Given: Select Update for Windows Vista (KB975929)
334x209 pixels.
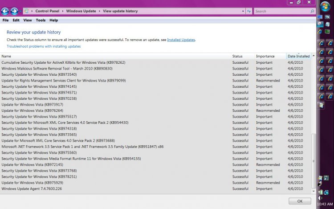Looking at the screenshot, I should pyautogui.click(x=155, y=183).
